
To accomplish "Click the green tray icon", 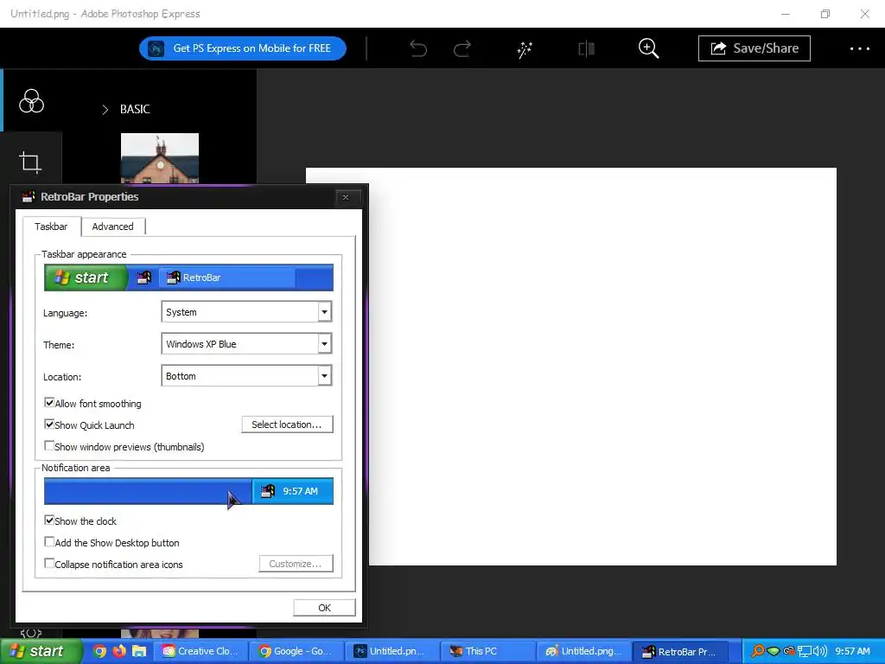I will click(774, 652).
